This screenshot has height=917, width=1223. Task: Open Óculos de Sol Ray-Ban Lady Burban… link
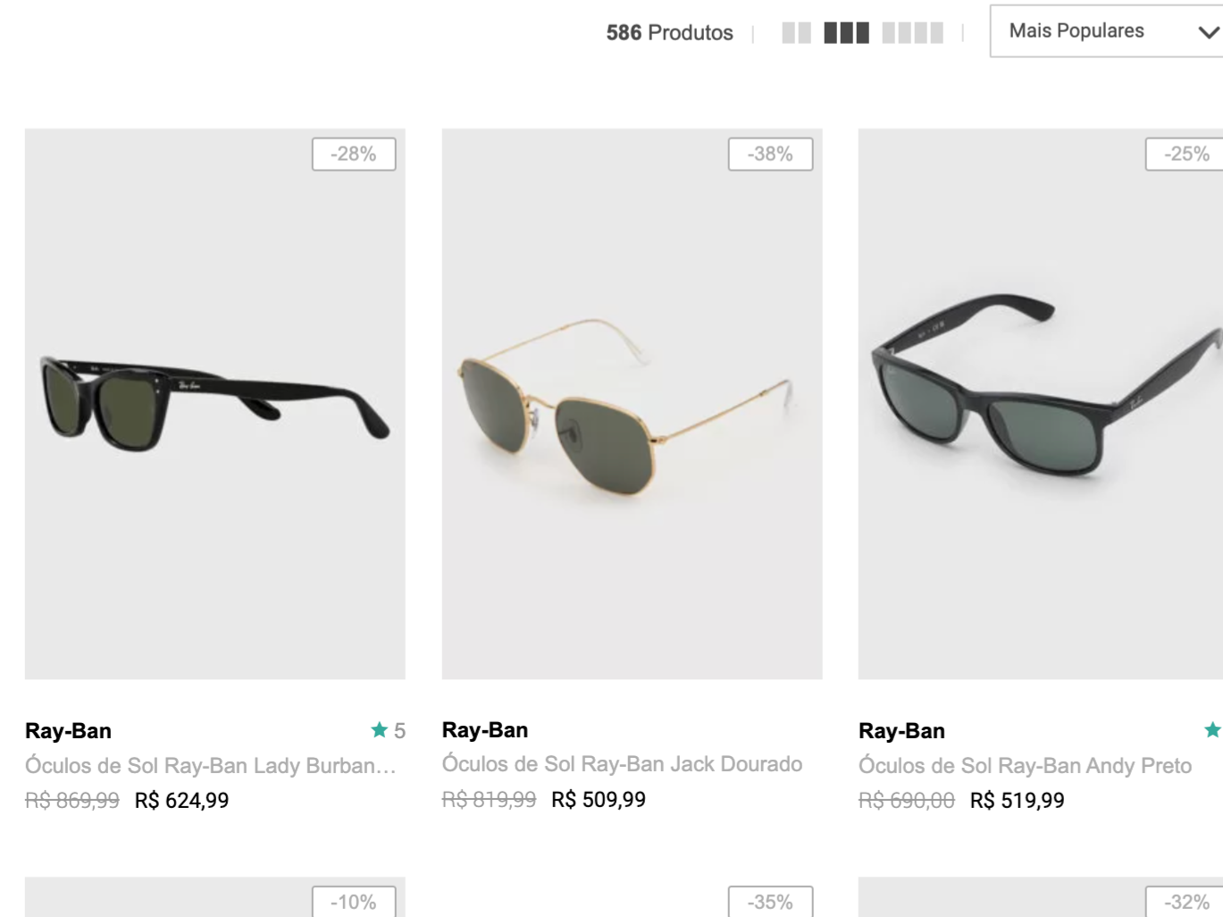tap(211, 766)
